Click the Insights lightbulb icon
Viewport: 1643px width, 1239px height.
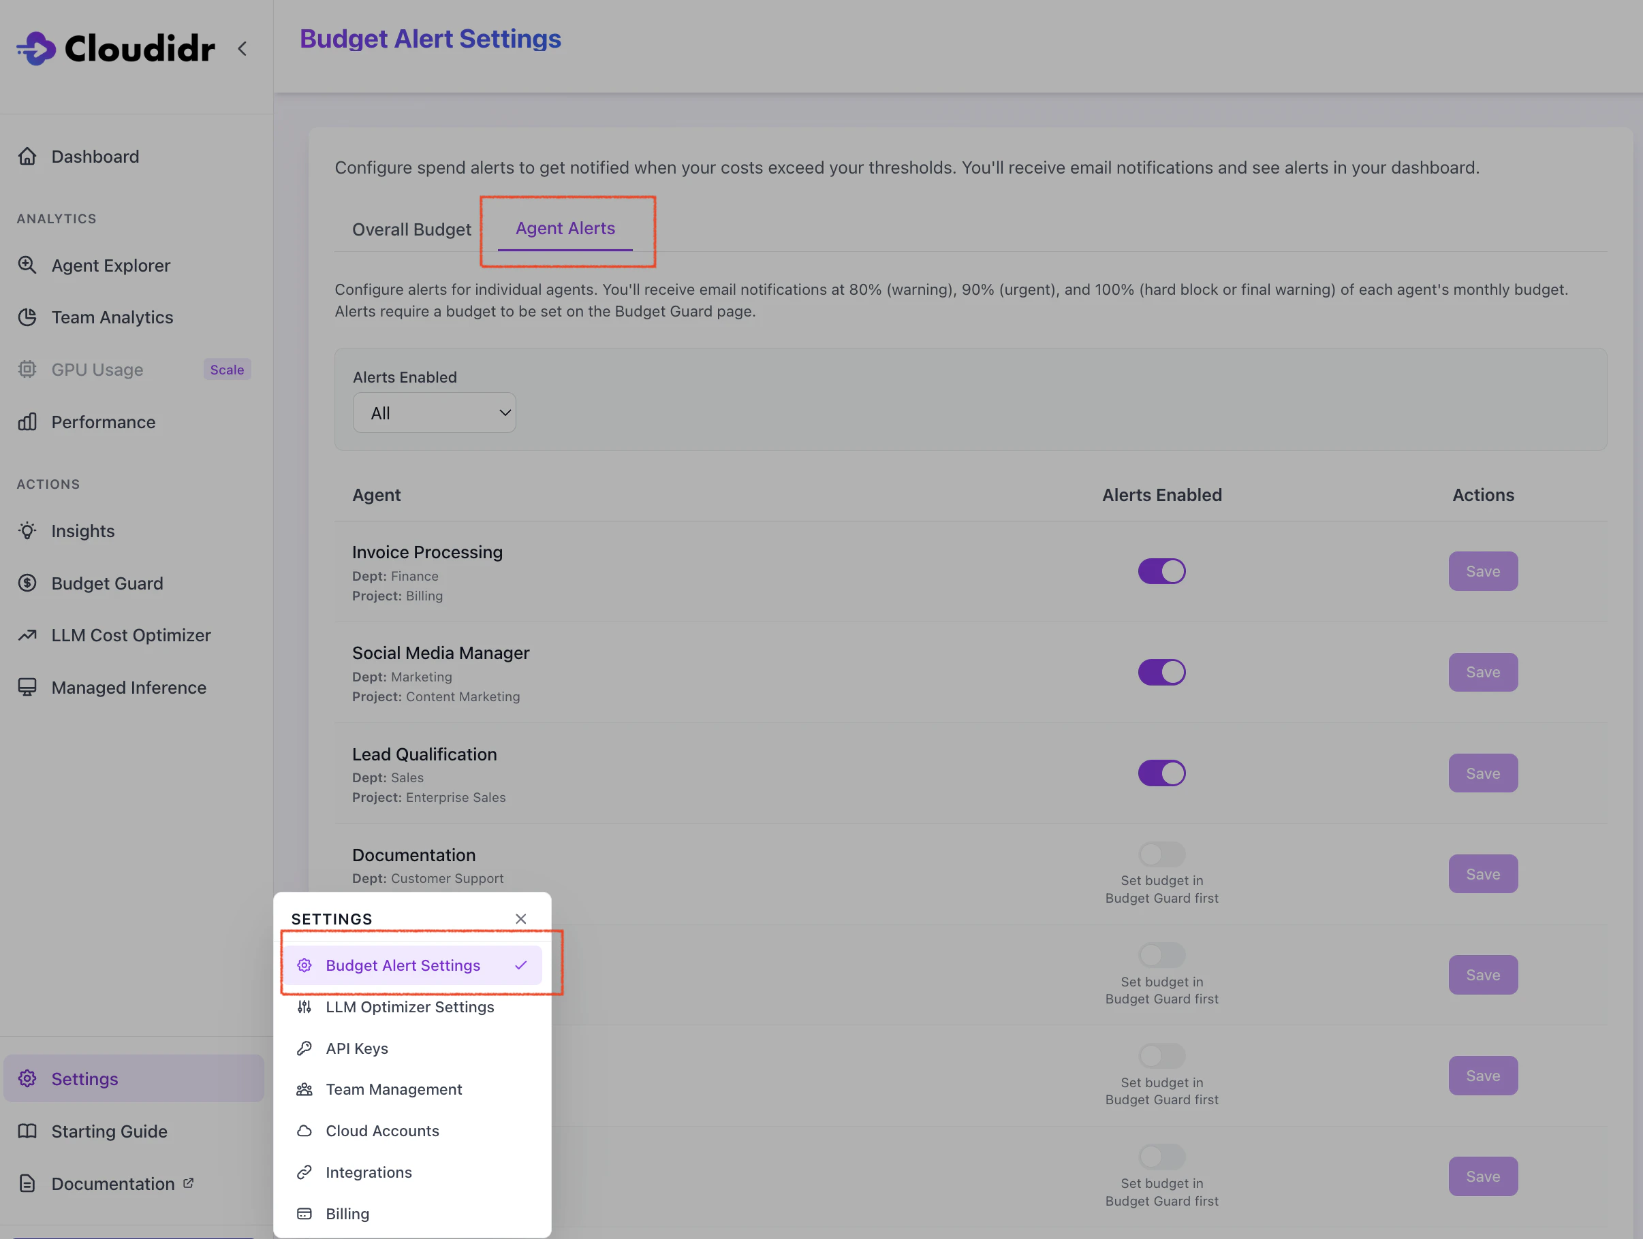(x=27, y=531)
